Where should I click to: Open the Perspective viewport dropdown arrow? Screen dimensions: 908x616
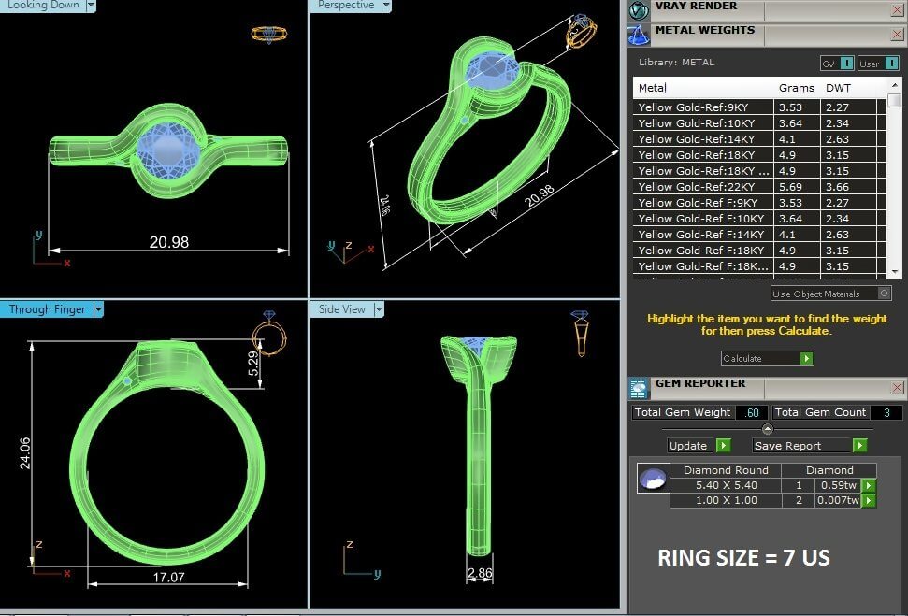[x=385, y=6]
